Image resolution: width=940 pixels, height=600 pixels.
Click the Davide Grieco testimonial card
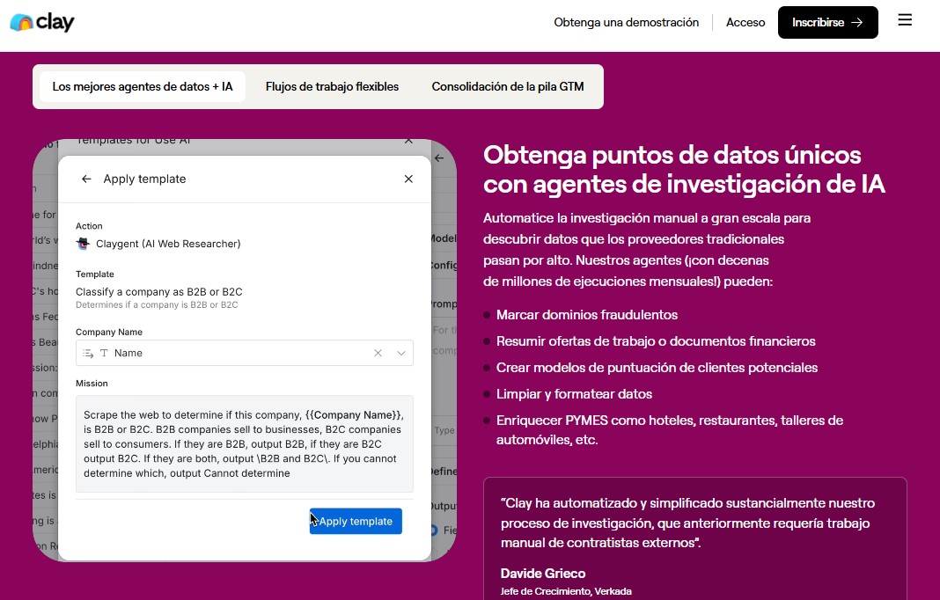694,538
